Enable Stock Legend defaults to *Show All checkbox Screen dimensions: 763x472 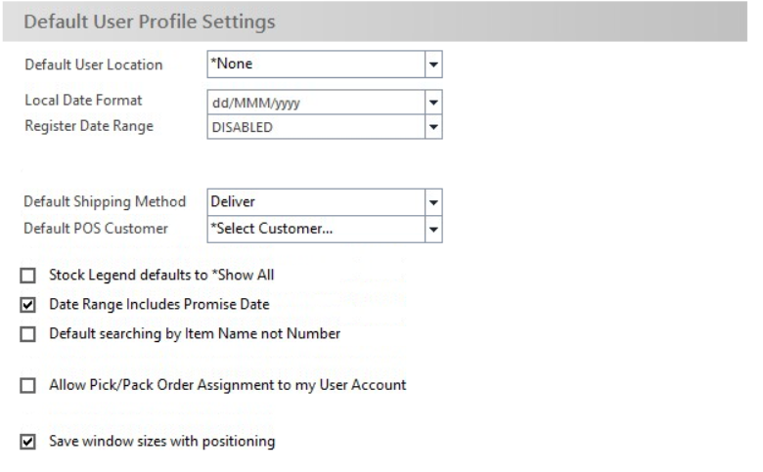click(27, 276)
